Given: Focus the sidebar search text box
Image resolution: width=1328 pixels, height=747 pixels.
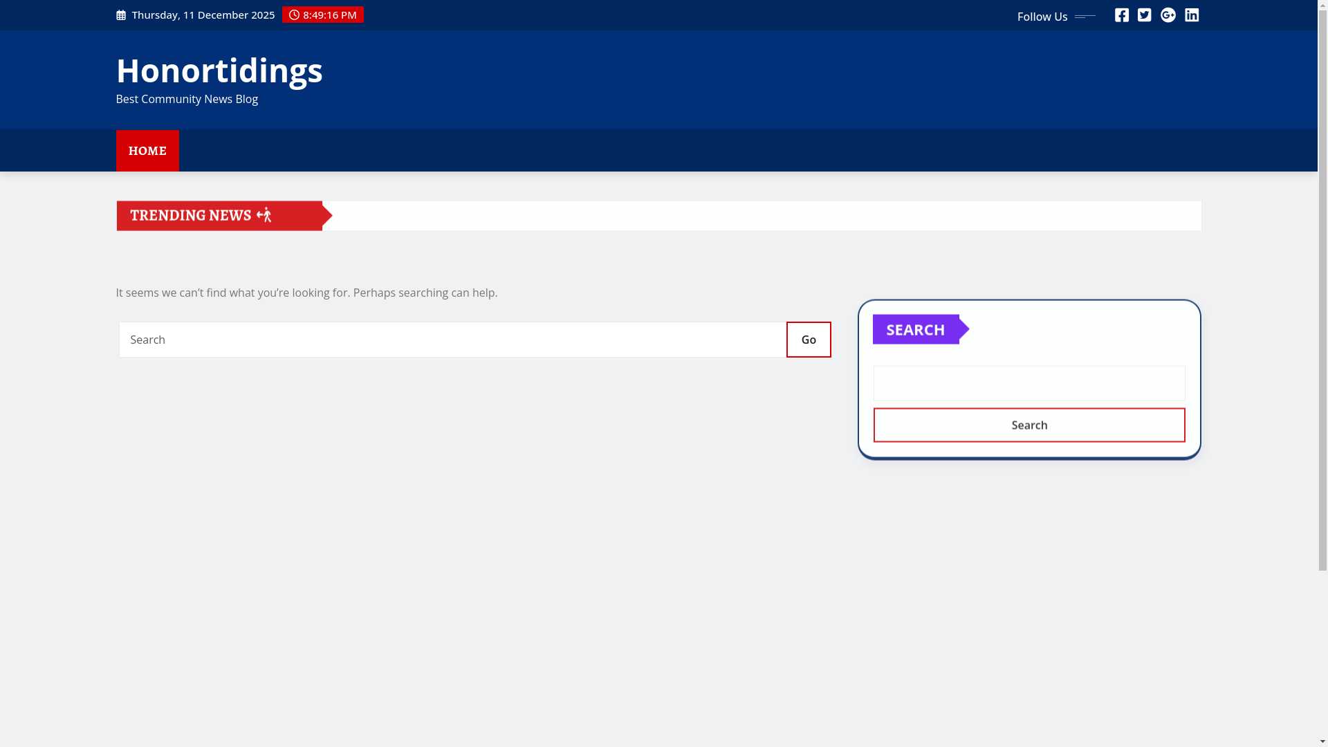Looking at the screenshot, I should [x=1029, y=383].
